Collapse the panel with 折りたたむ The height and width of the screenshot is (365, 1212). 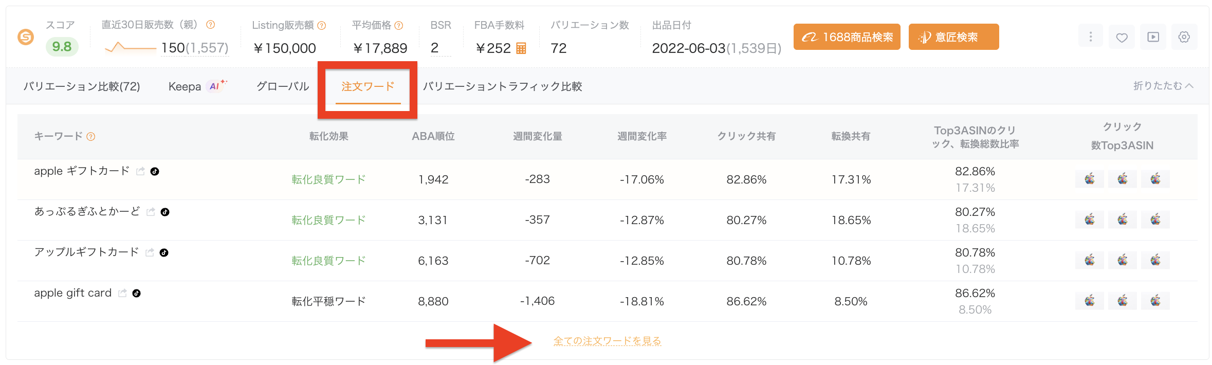point(1163,86)
